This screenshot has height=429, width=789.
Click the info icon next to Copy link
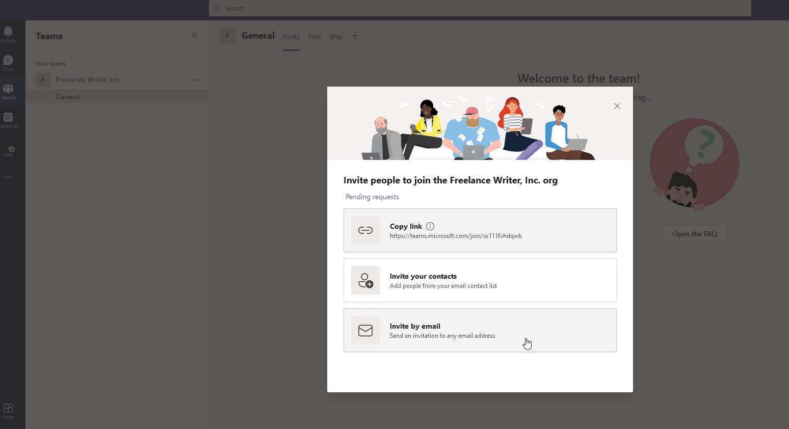coord(430,226)
